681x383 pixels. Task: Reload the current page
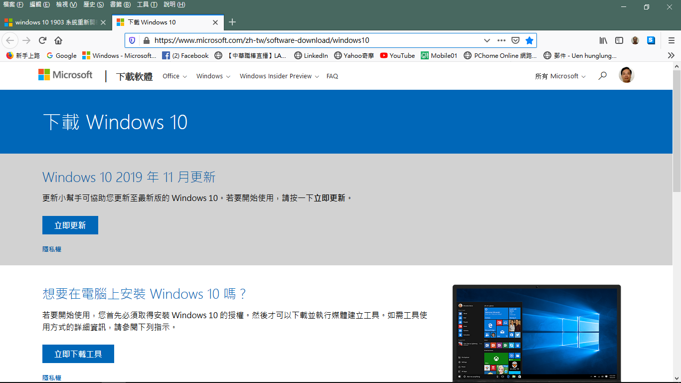(x=43, y=40)
